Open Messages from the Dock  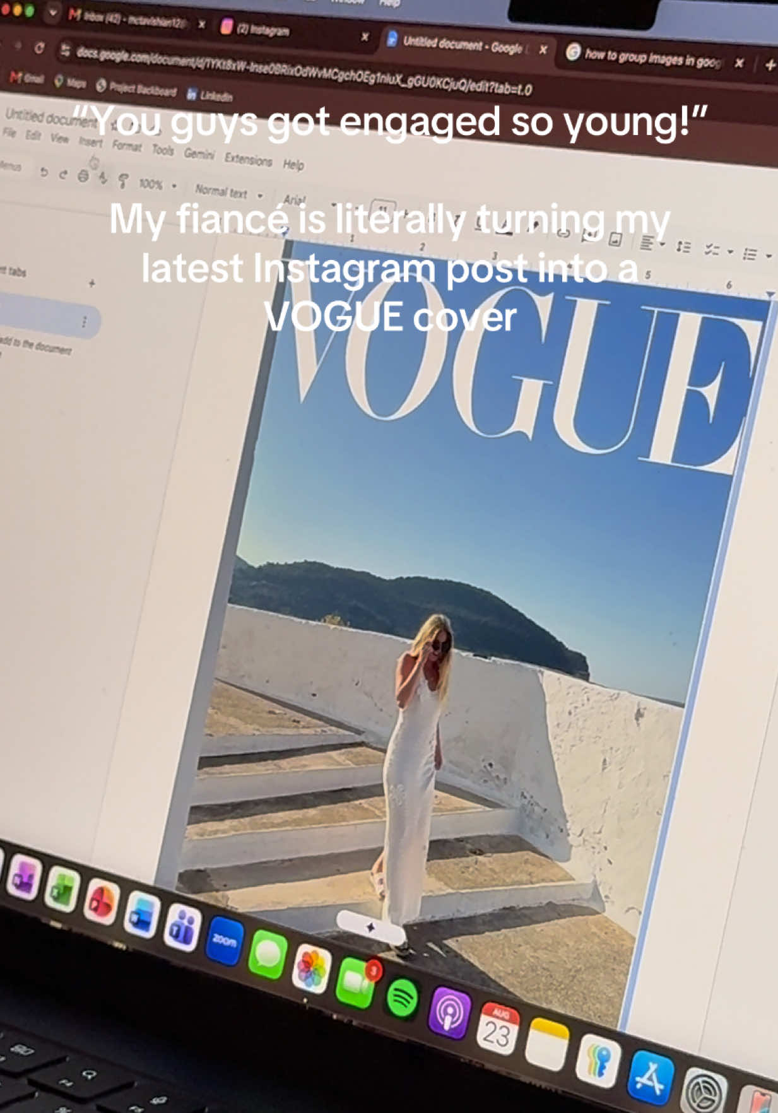click(x=268, y=955)
